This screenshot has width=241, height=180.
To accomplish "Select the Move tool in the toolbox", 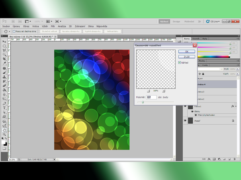I will [4, 41].
